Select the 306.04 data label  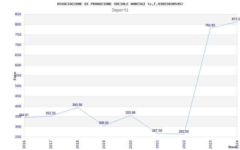point(103,123)
